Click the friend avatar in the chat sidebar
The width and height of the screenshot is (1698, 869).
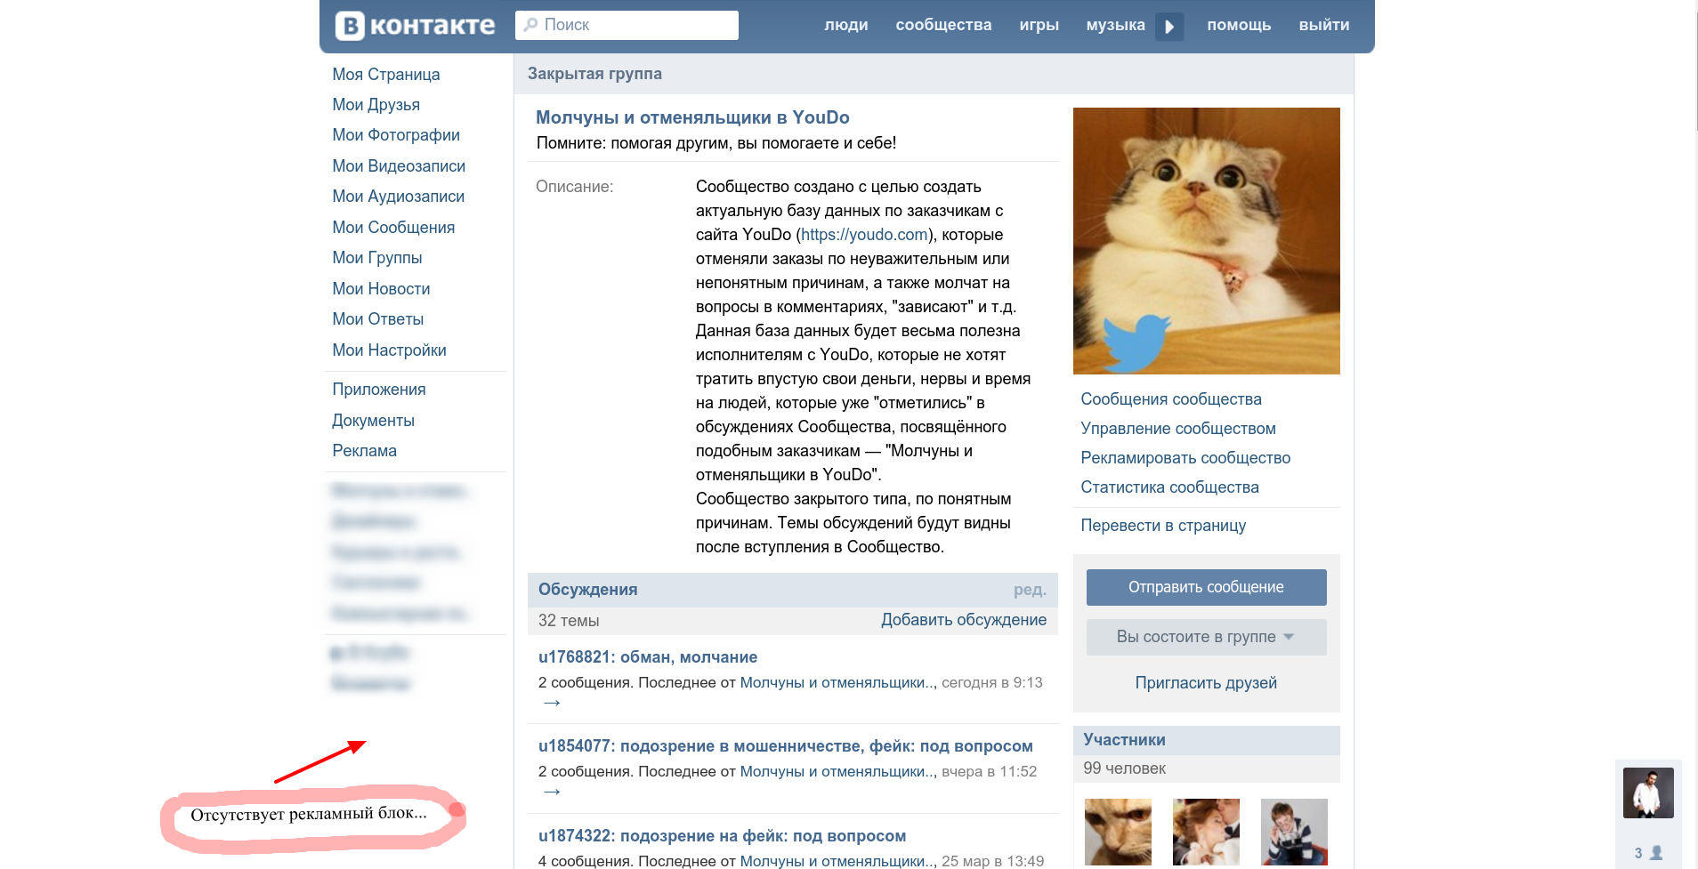(x=1648, y=793)
